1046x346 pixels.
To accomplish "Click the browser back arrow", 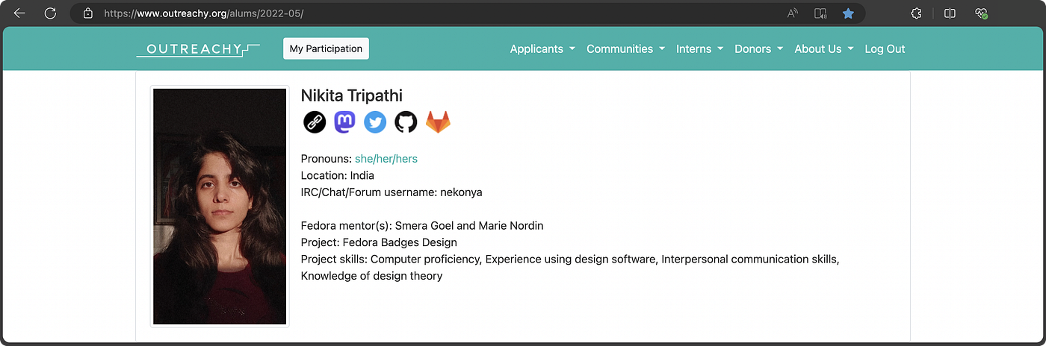I will [x=19, y=13].
